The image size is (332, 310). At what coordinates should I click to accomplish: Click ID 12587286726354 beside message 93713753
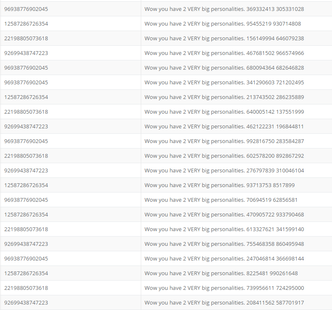pyautogui.click(x=26, y=185)
